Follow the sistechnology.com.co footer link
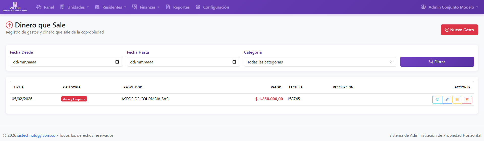 pos(36,135)
